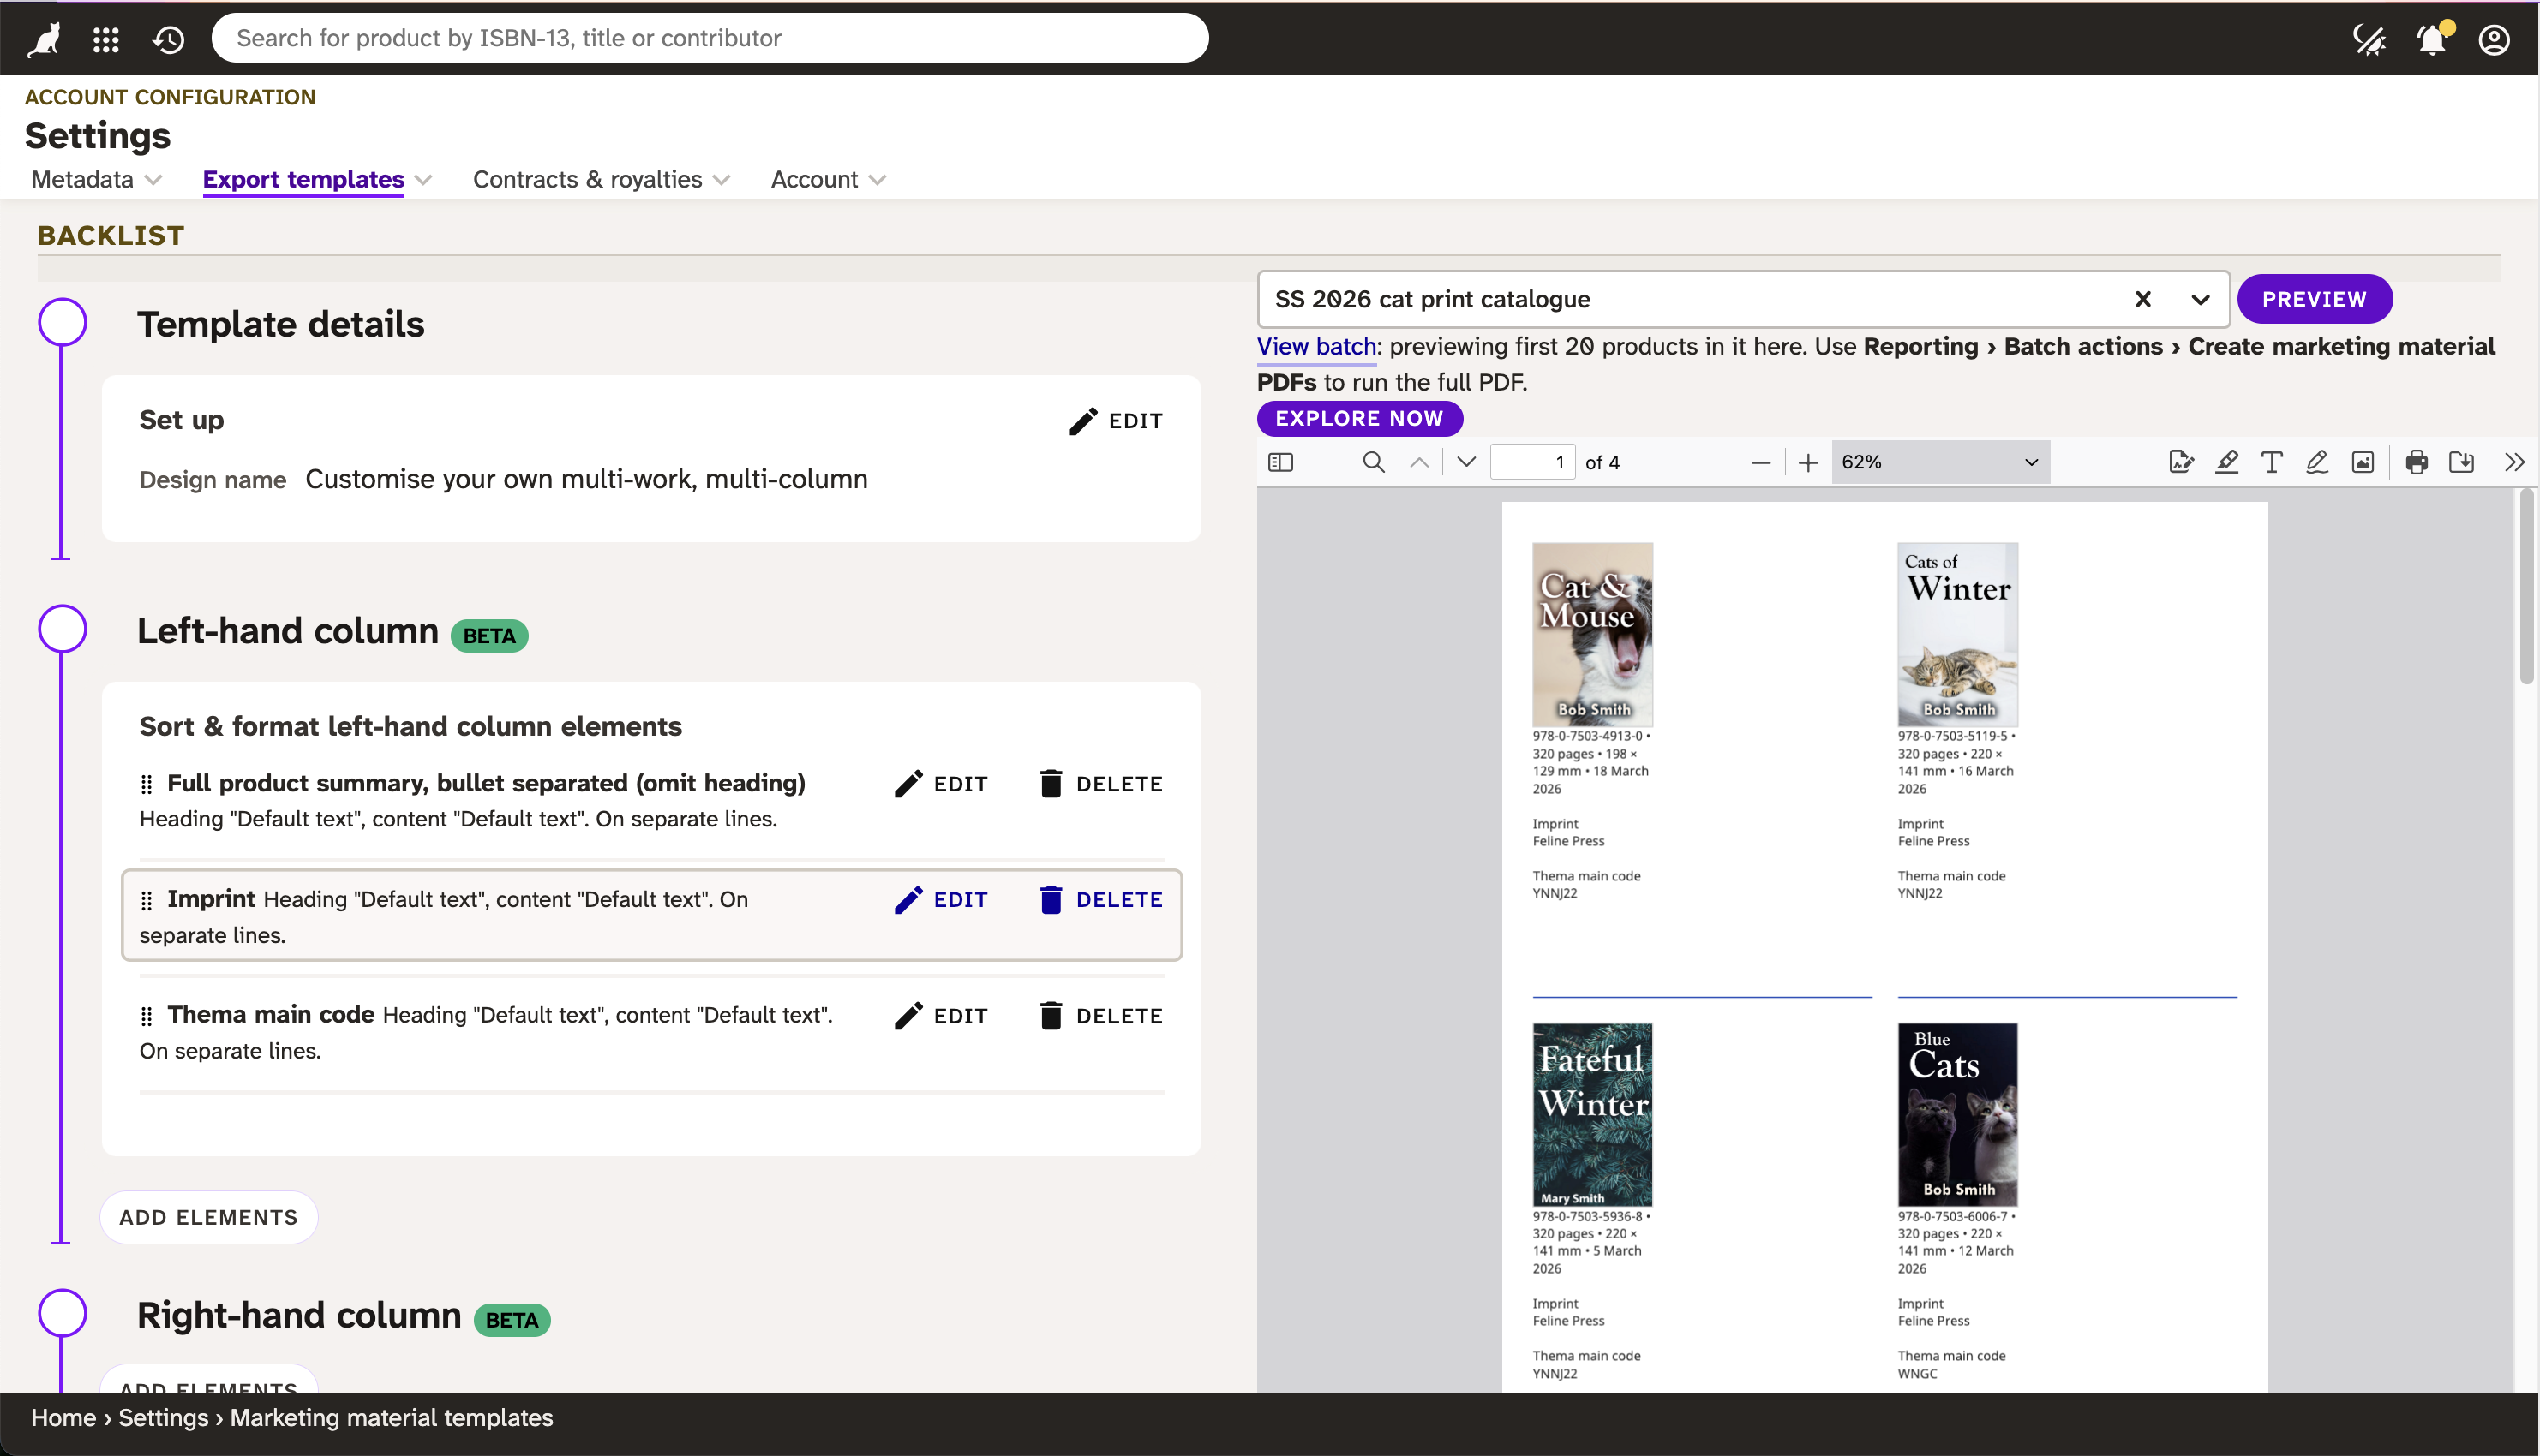Click the PDF print icon
Viewport: 2540px width, 1456px height.
(2416, 462)
